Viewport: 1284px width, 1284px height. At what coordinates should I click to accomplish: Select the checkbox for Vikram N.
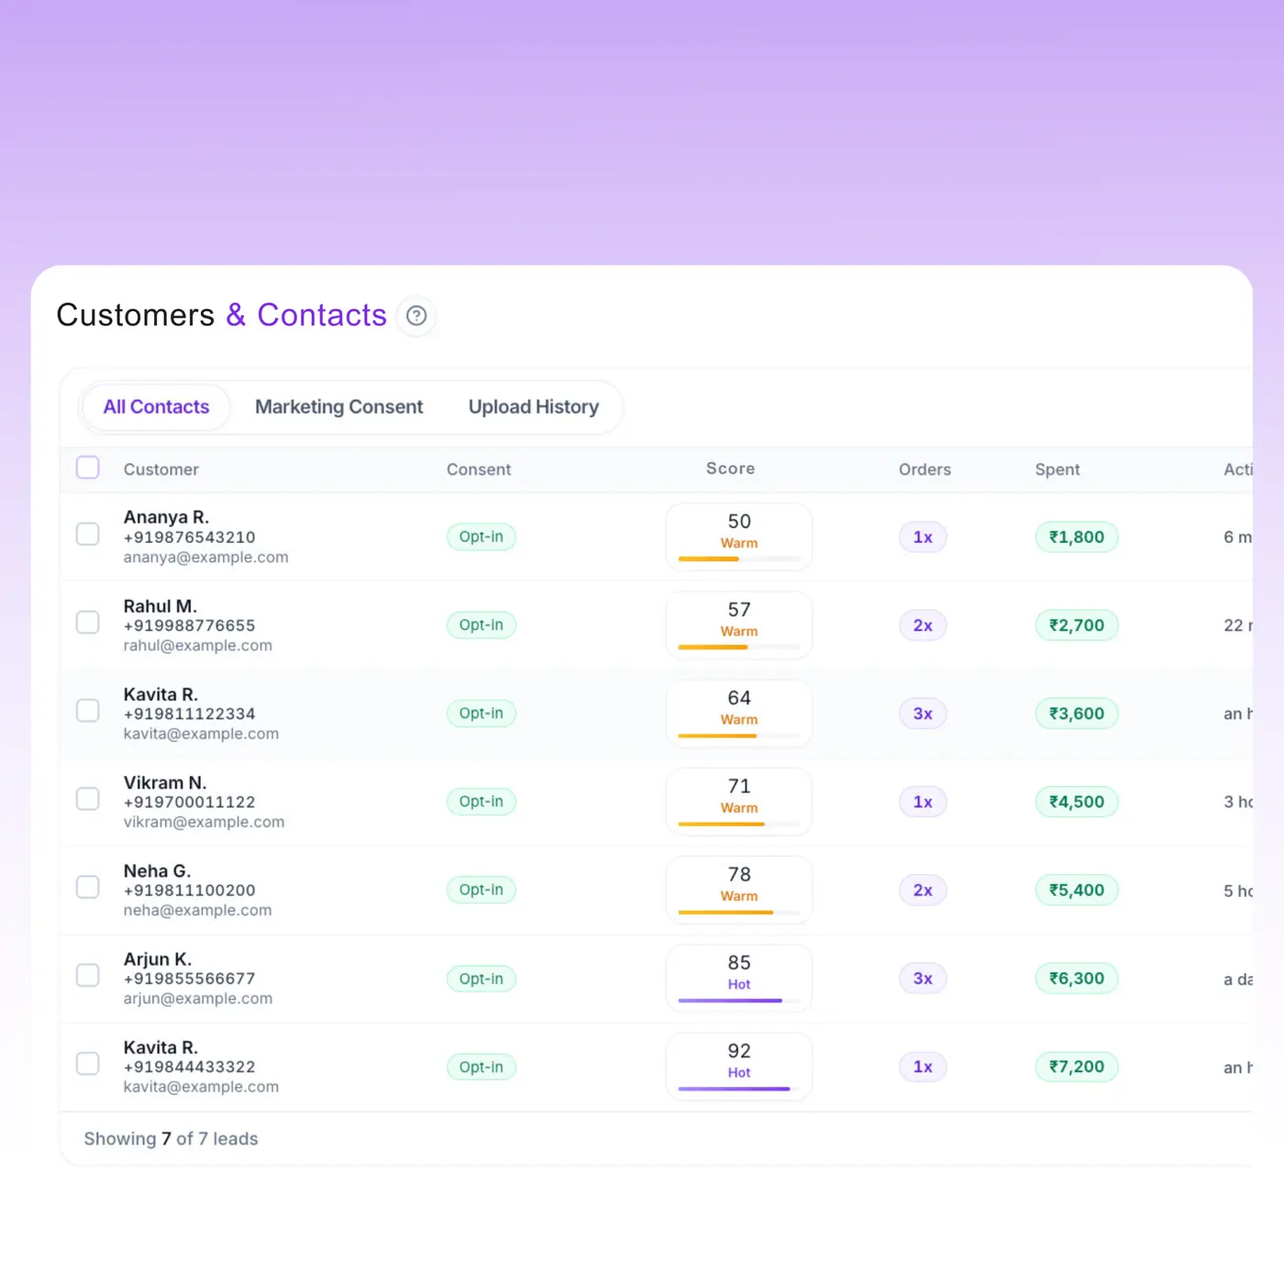click(88, 799)
